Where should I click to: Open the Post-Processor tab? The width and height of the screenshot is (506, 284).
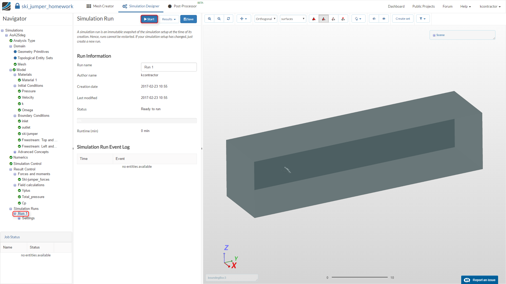[x=182, y=6]
